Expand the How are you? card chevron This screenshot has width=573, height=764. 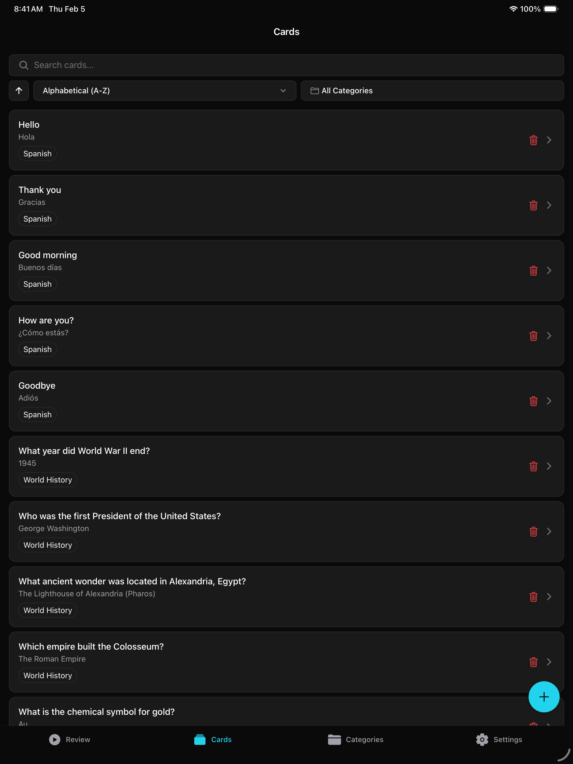tap(549, 336)
